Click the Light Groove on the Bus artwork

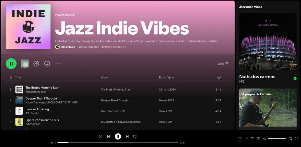click(19, 122)
